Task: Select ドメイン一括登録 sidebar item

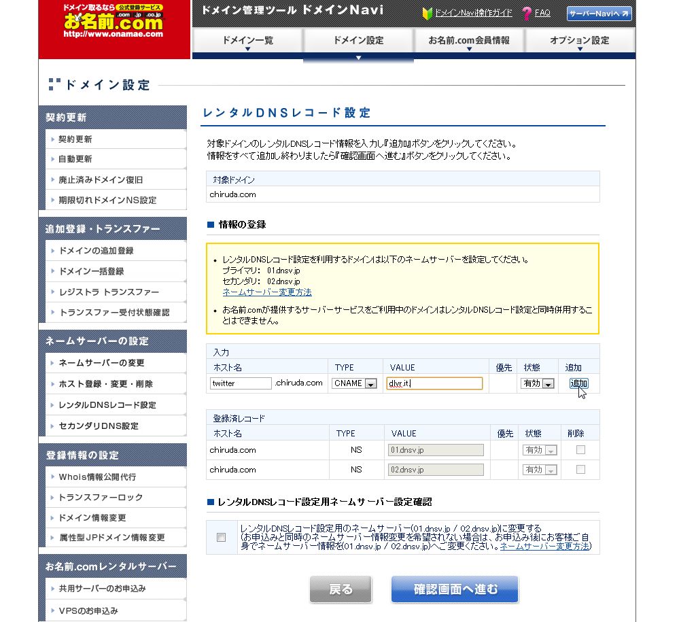Action: (x=116, y=272)
